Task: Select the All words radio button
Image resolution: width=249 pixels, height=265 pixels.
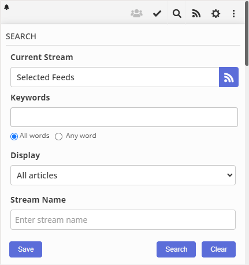Action: (14, 136)
